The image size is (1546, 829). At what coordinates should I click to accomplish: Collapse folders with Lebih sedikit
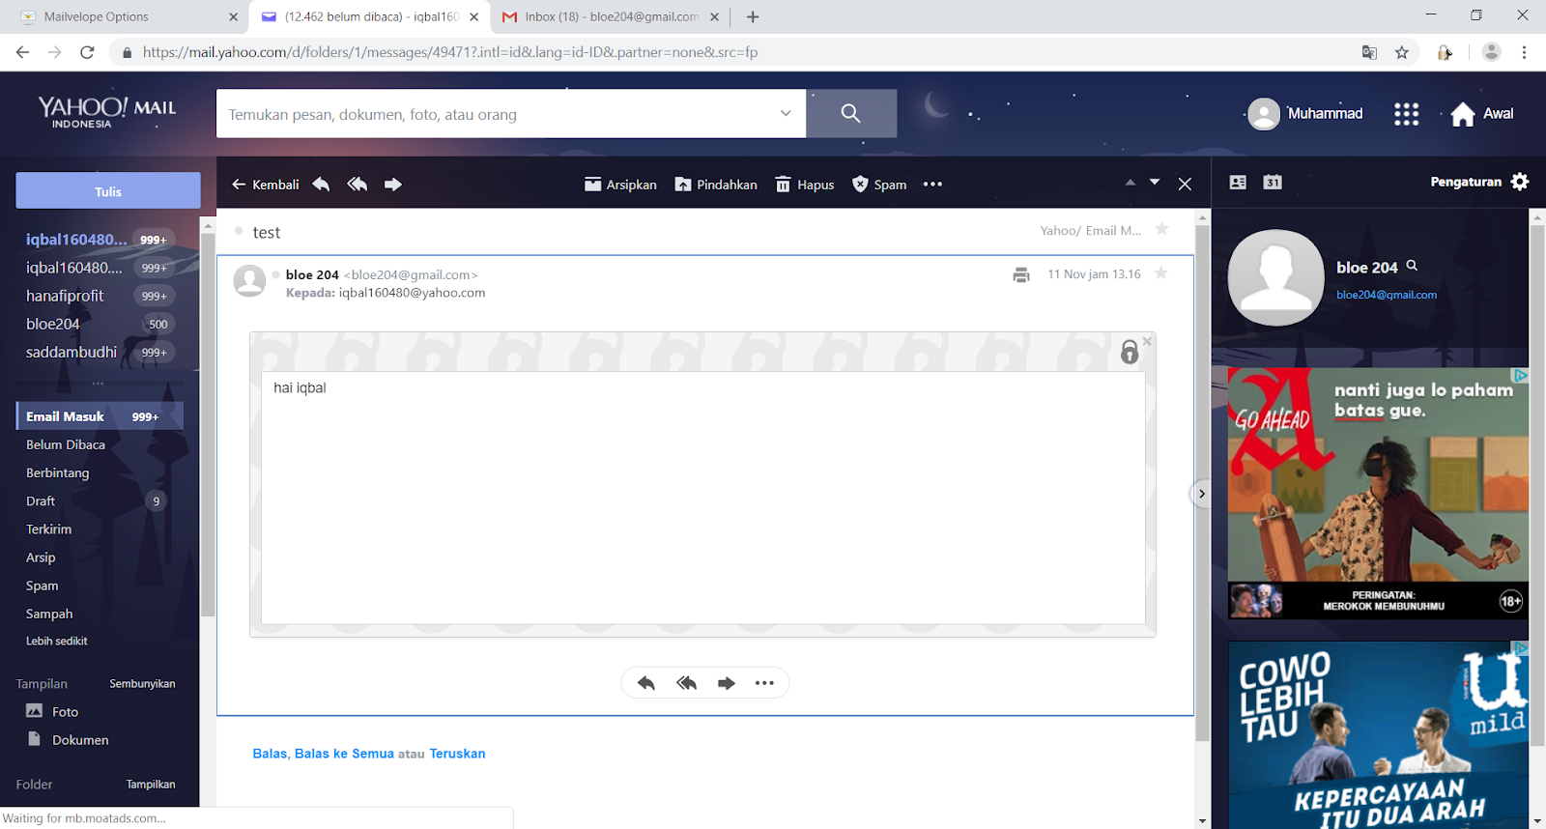point(57,641)
